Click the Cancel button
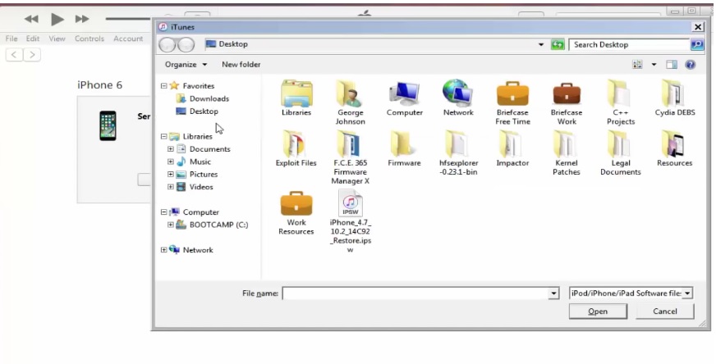Screen dimensions: 716x364 pyautogui.click(x=665, y=312)
